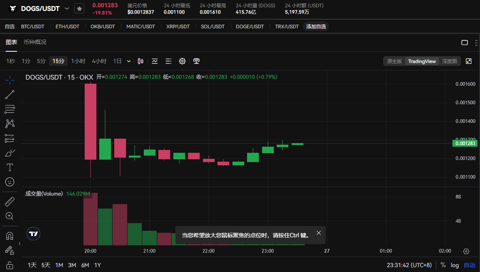Enable auto scale for chart
Screen dimensions: 480x272
pos(469,265)
